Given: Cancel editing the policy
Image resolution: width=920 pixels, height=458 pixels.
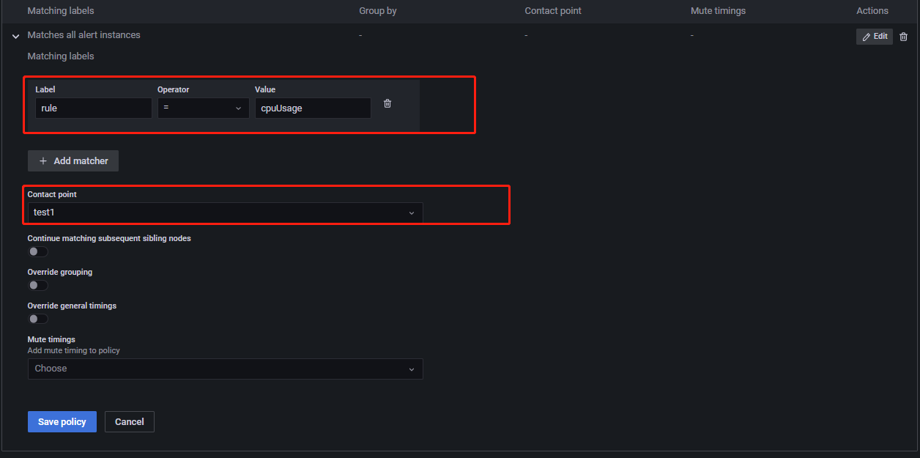Looking at the screenshot, I should pos(130,422).
